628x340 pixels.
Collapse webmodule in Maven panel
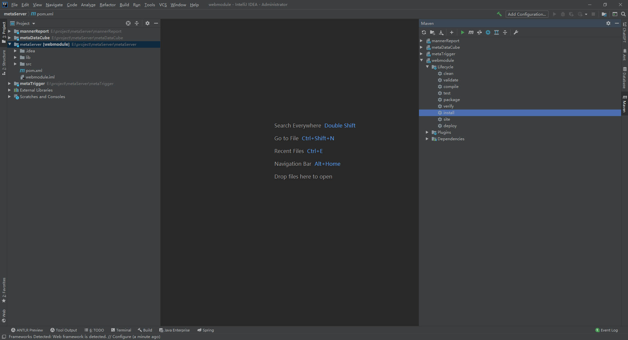pyautogui.click(x=421, y=60)
